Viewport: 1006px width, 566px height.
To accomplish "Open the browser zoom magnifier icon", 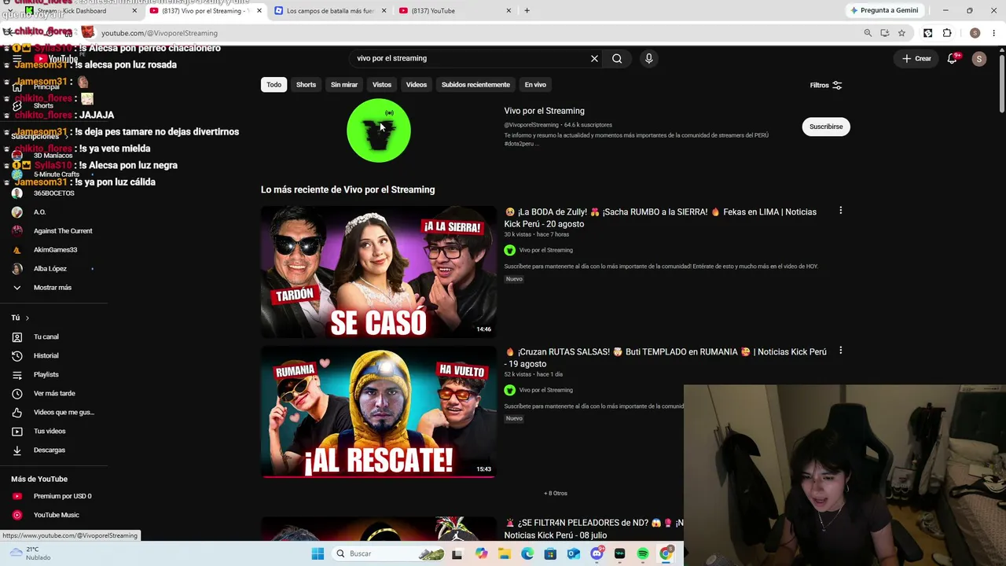I will (x=868, y=33).
